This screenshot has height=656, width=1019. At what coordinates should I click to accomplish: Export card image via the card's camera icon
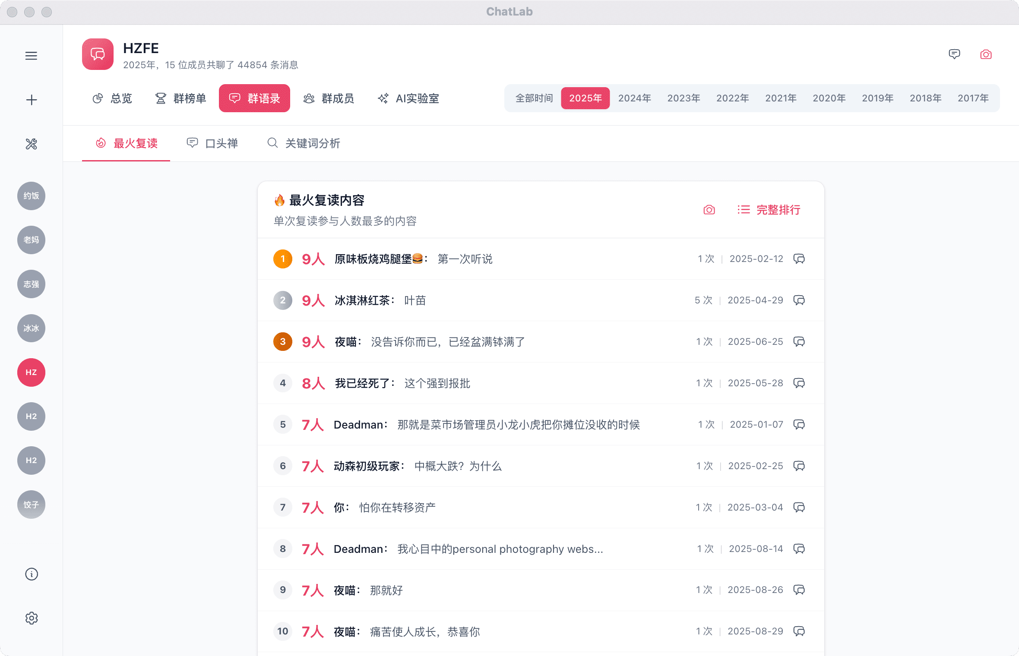coord(709,210)
